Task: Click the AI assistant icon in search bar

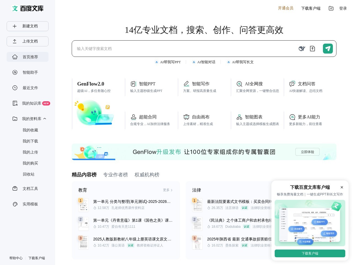Action: [302, 49]
